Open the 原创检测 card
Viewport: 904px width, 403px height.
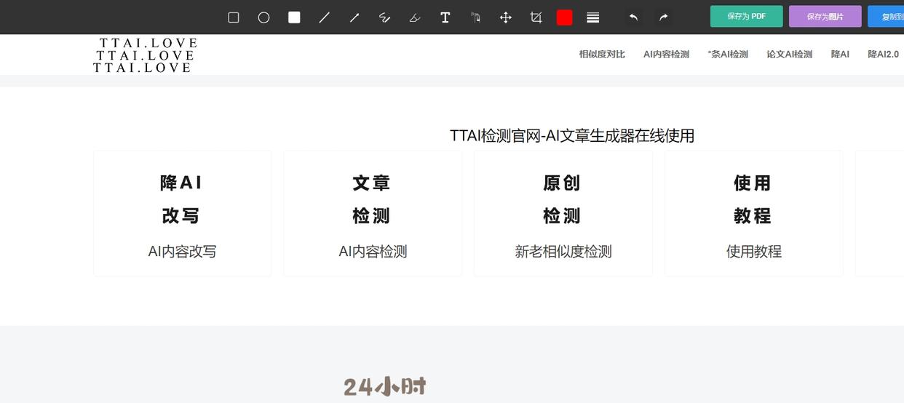coord(563,214)
